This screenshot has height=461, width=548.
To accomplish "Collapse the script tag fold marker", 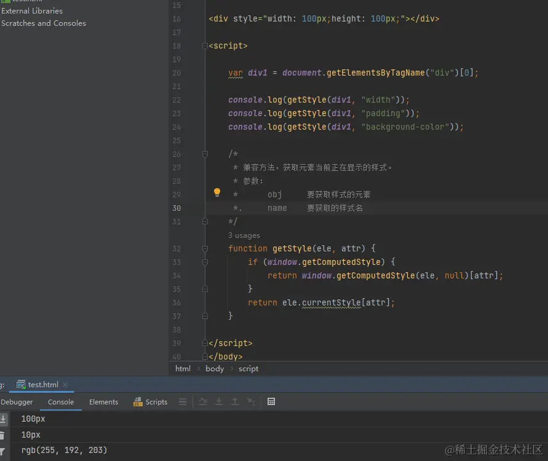I will point(205,46).
